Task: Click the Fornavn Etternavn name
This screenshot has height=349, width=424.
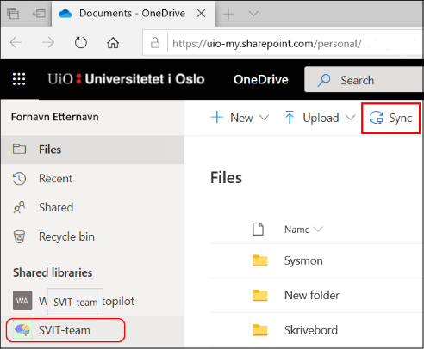Action: click(x=54, y=117)
